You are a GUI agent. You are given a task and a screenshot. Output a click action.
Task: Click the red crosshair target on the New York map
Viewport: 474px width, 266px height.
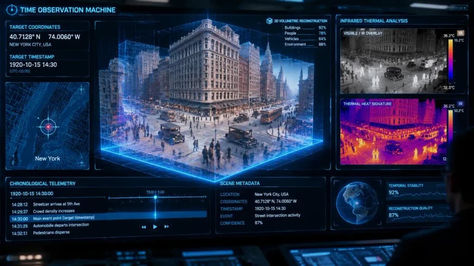(x=48, y=127)
